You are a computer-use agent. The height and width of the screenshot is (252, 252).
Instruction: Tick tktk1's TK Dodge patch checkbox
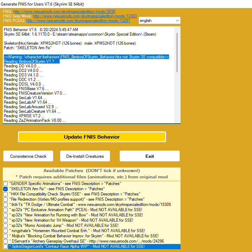6,205
